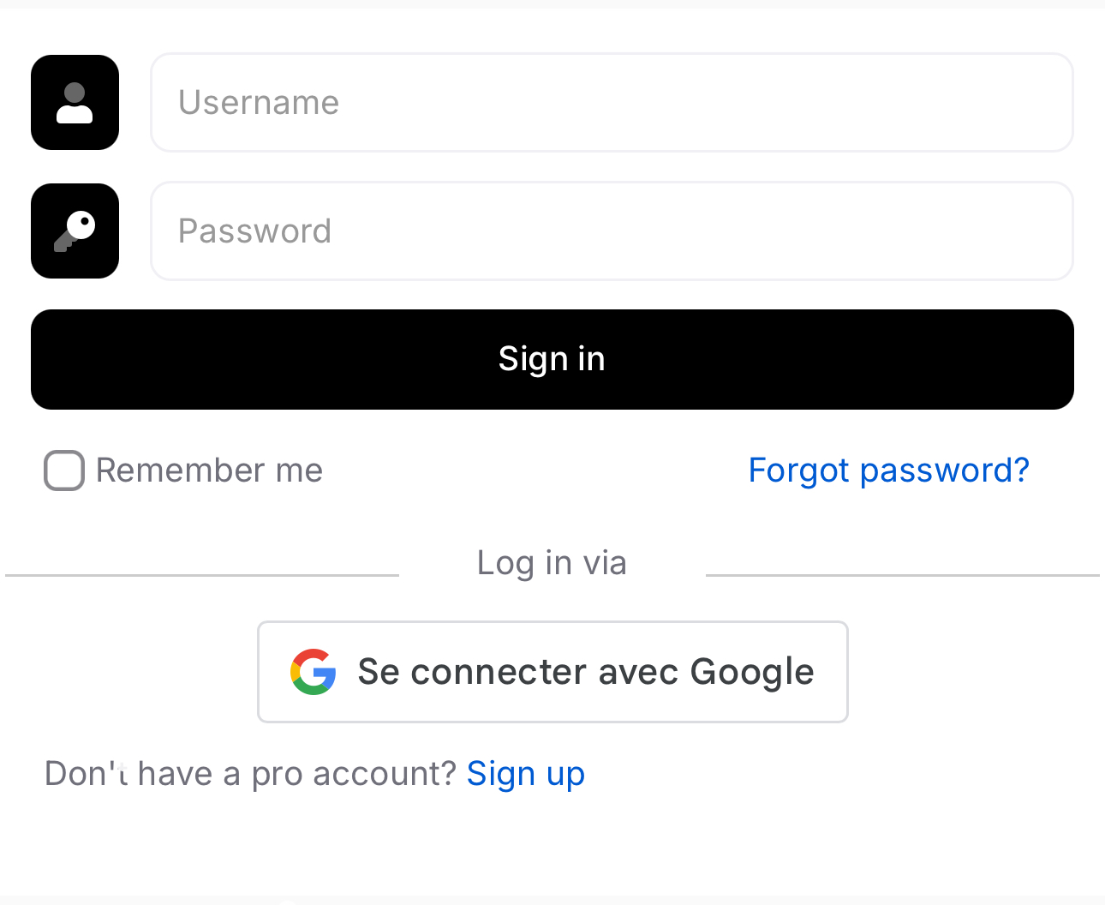Focus the Username input field

click(612, 103)
